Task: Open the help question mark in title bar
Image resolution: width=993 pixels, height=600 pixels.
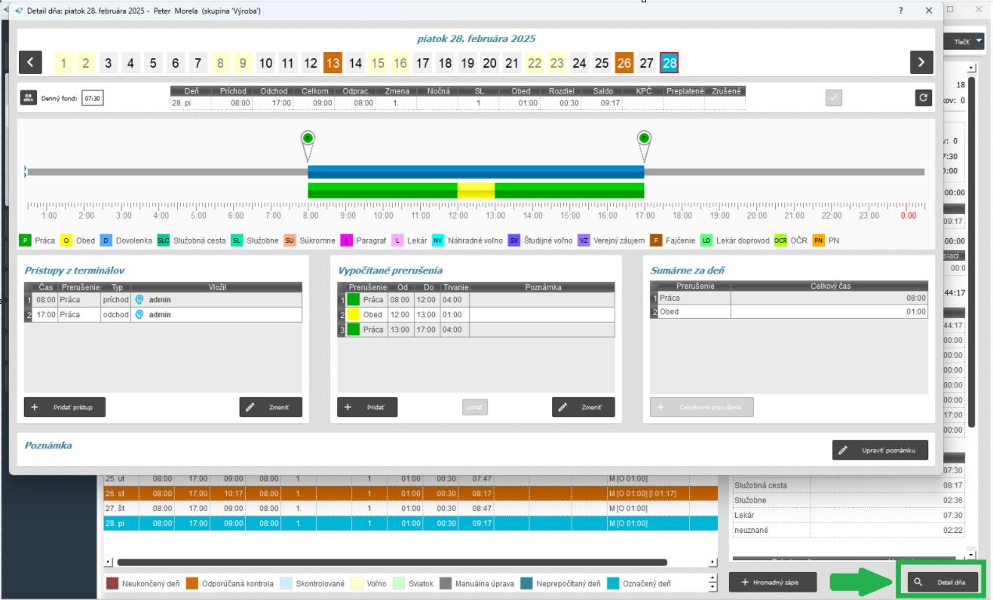Action: 901,11
